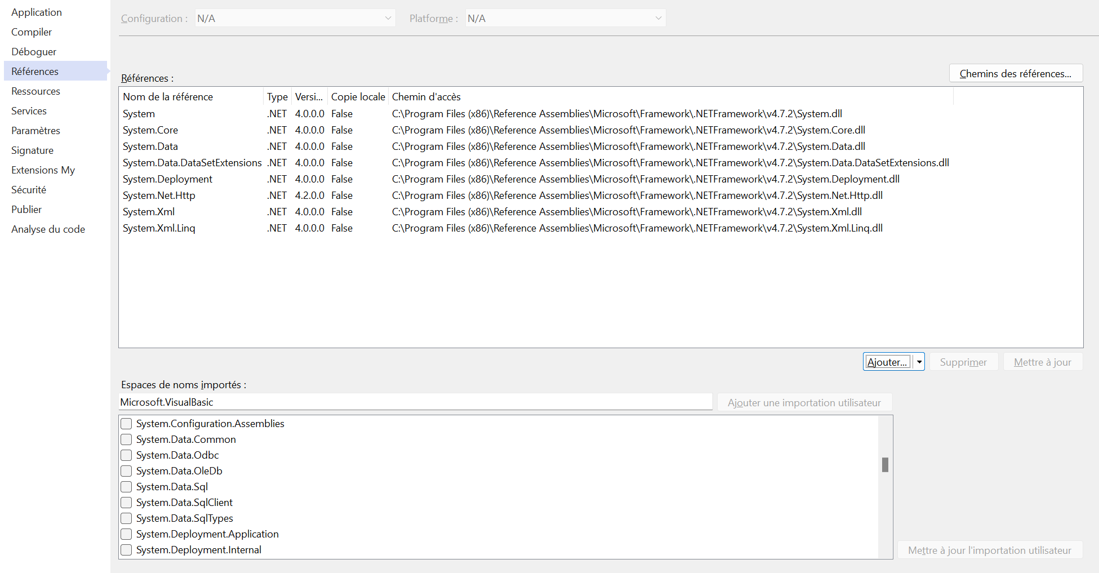1099x573 pixels.
Task: Click the System.Deployment.dll file path
Action: tap(646, 179)
